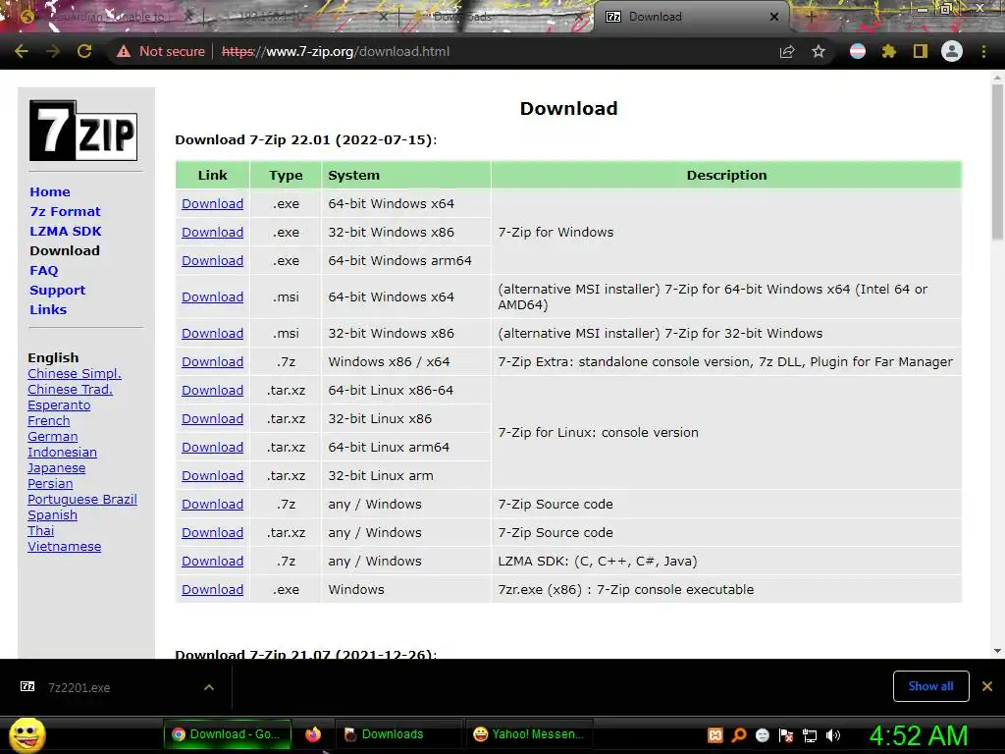The width and height of the screenshot is (1005, 754).
Task: Bookmark this page with the star icon
Action: click(x=819, y=51)
